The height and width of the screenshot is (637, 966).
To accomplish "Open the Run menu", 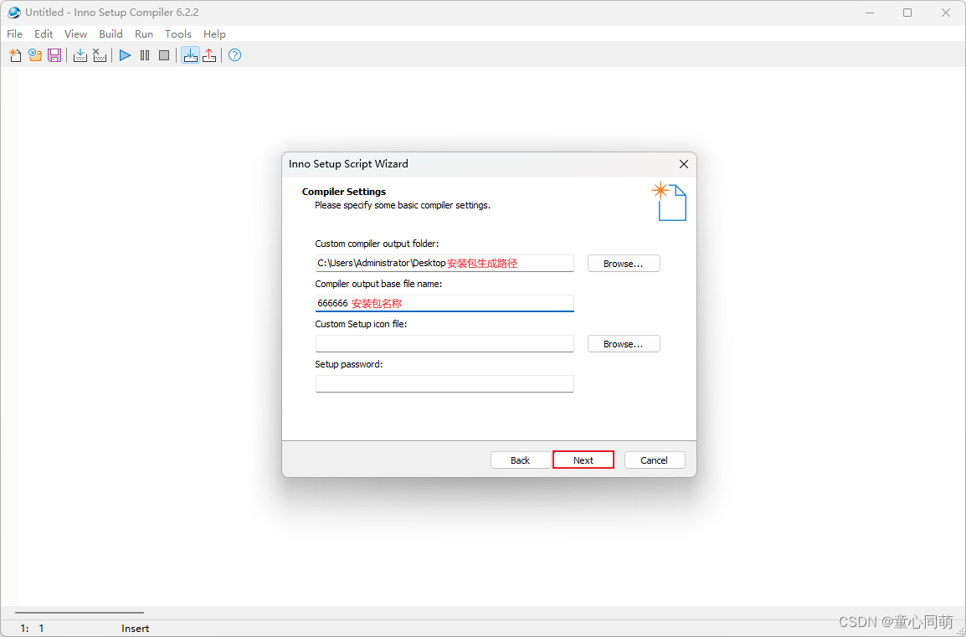I will pos(144,33).
